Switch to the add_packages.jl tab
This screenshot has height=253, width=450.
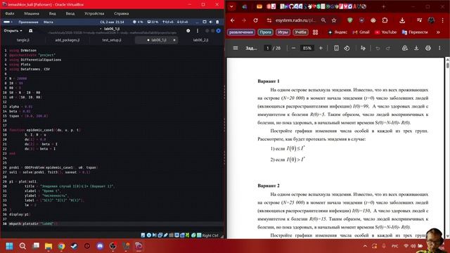67,40
